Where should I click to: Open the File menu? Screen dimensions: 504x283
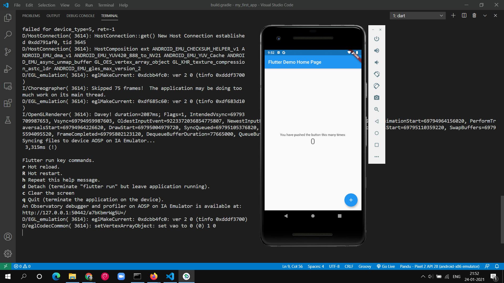(17, 5)
